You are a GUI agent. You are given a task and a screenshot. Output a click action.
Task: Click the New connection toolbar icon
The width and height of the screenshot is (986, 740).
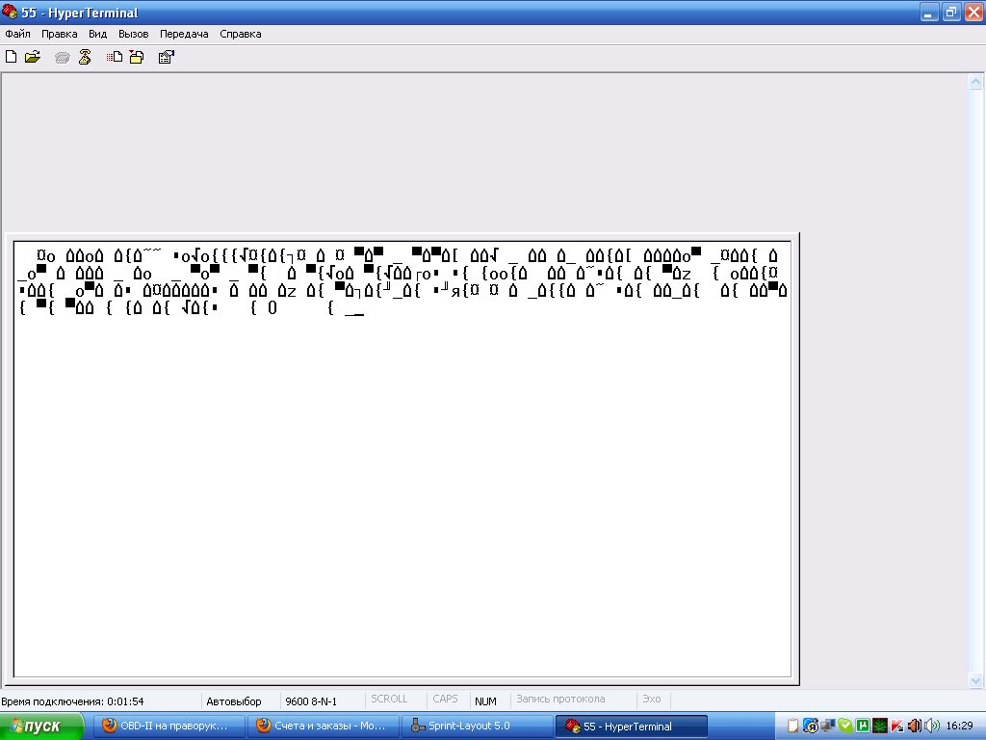pyautogui.click(x=12, y=57)
